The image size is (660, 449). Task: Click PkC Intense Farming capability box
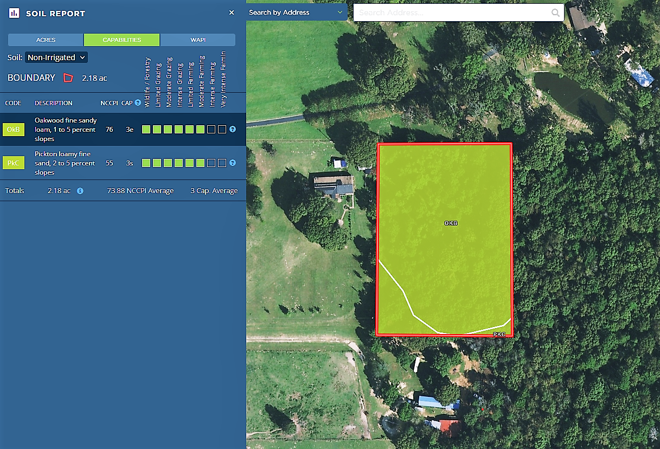click(211, 163)
